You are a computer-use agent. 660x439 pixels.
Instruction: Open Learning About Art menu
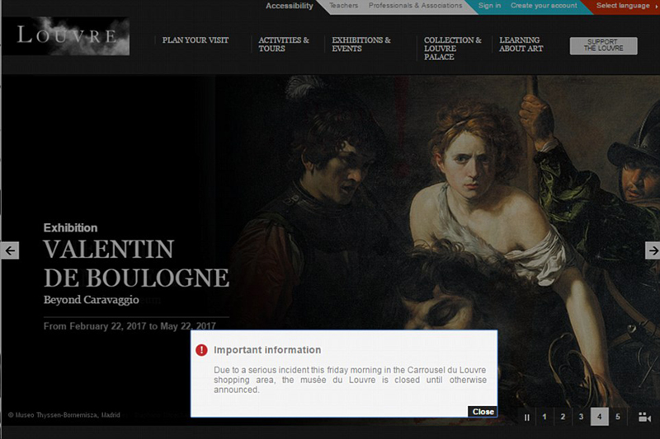click(521, 44)
